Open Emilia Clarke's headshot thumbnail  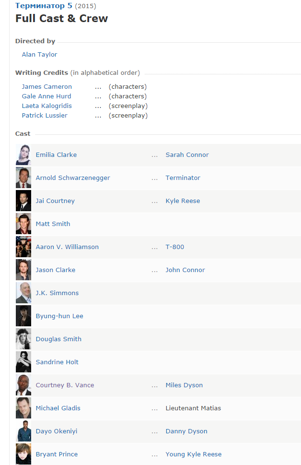coord(23,155)
